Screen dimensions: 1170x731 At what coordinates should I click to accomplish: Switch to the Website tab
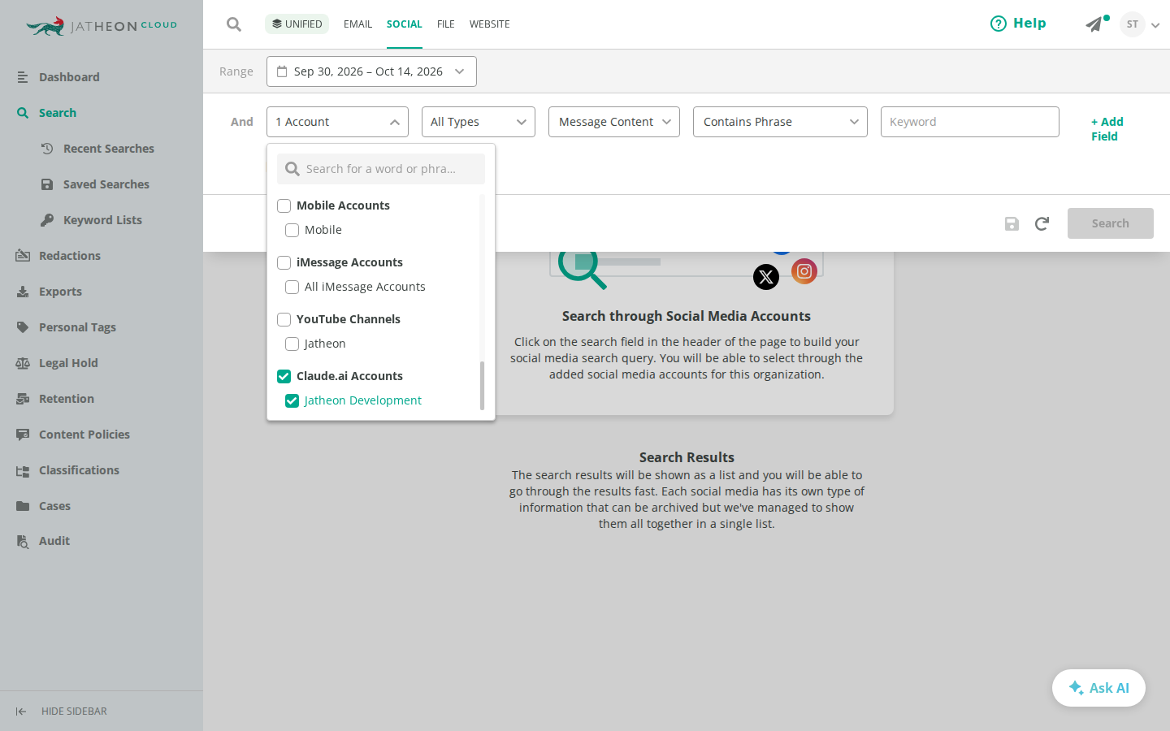click(490, 24)
